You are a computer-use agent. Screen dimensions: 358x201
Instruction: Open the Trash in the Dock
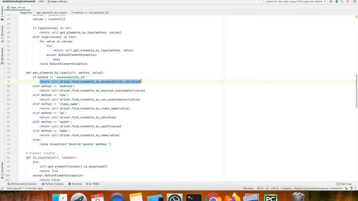point(298,197)
